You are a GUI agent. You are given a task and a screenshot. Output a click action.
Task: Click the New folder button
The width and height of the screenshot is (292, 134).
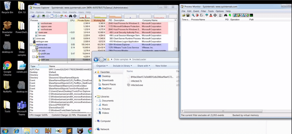[161, 66]
